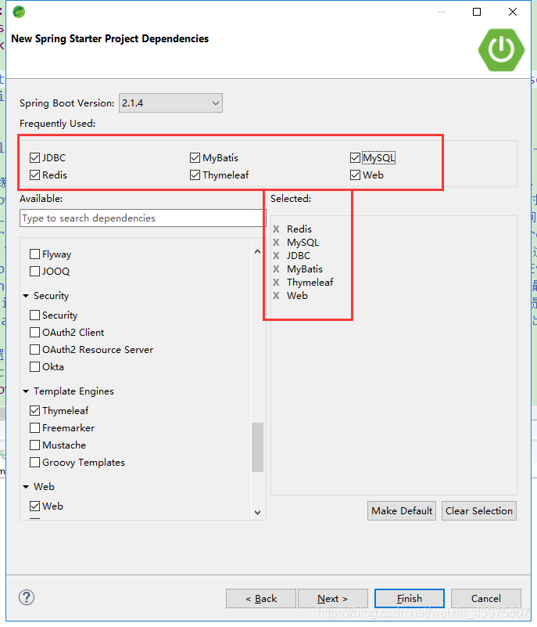Uncheck Web in Frequently Used

click(355, 175)
